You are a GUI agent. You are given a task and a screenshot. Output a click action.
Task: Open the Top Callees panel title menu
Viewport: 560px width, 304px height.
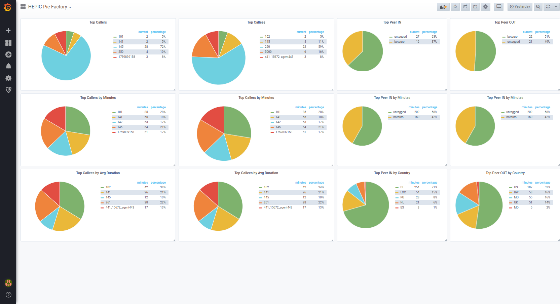(x=256, y=22)
